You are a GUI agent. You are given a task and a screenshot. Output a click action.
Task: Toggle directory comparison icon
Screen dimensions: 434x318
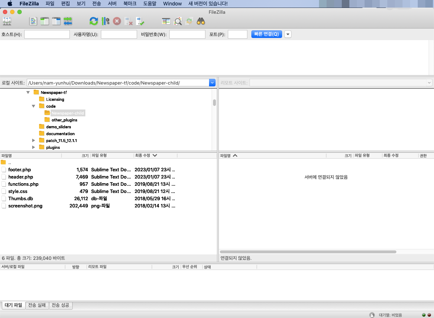click(178, 21)
